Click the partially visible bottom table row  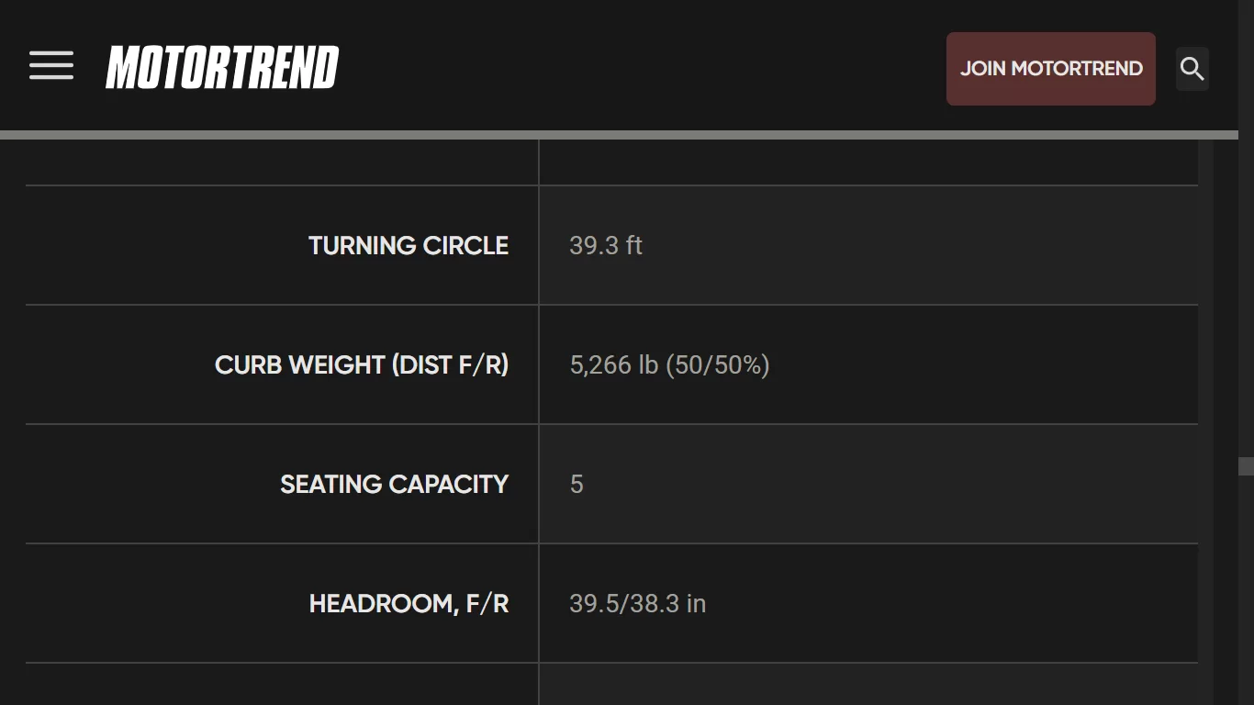tap(611, 684)
